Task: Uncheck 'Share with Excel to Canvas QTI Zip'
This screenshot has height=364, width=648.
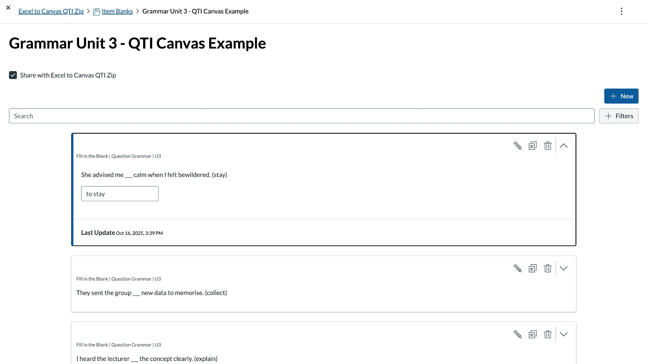Action: point(13,75)
